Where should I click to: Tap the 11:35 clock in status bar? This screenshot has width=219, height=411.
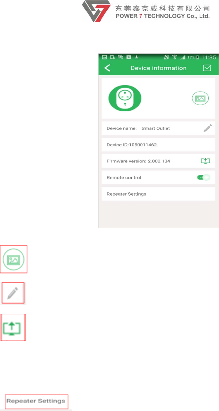tap(209, 57)
